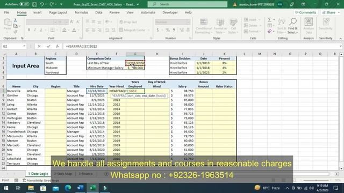Click the Fill Color bucket swatch
This screenshot has height=193, width=344.
coord(64,30)
